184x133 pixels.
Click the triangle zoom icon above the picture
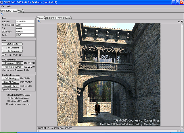tap(182, 21)
